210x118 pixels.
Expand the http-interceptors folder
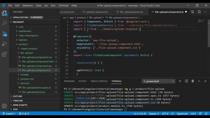click(x=29, y=35)
